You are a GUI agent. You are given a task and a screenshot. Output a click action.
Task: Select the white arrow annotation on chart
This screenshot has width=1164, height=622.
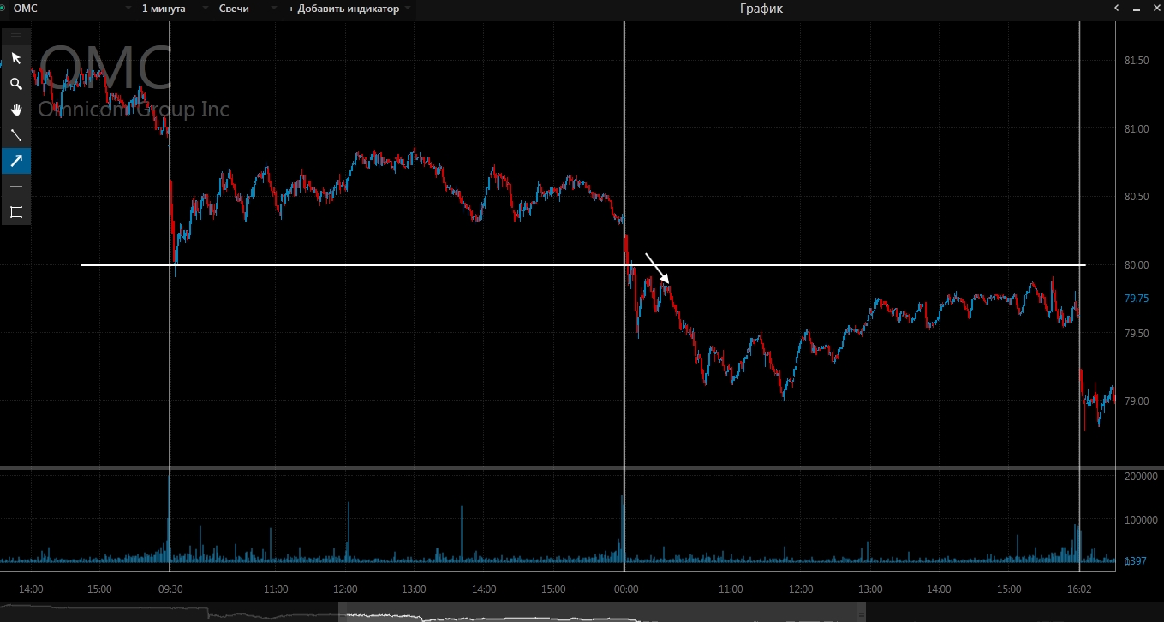[x=657, y=268]
